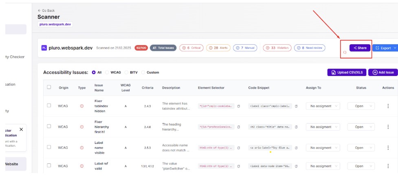Filter by 7 Manual issues
The image size is (398, 193).
(x=245, y=48)
